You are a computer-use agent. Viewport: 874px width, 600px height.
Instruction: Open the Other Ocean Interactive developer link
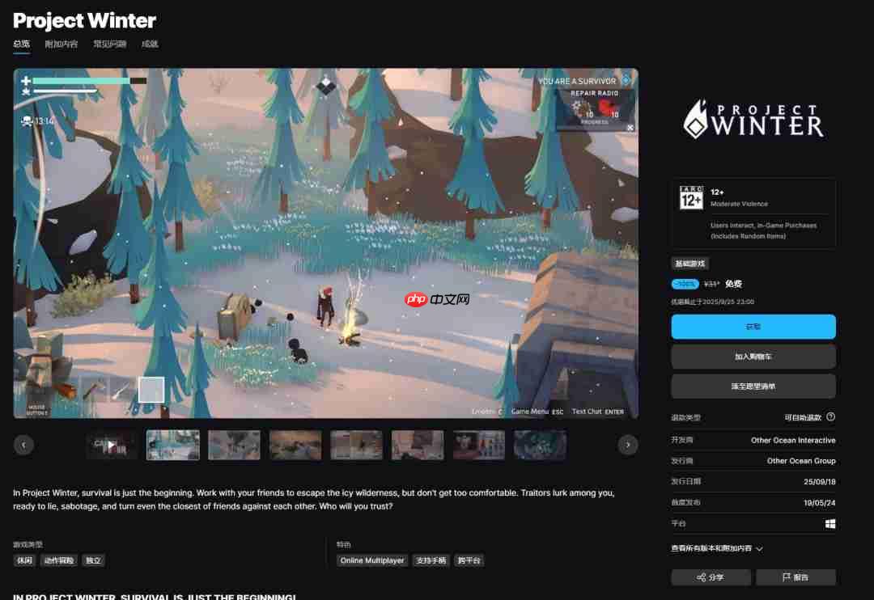tap(792, 441)
